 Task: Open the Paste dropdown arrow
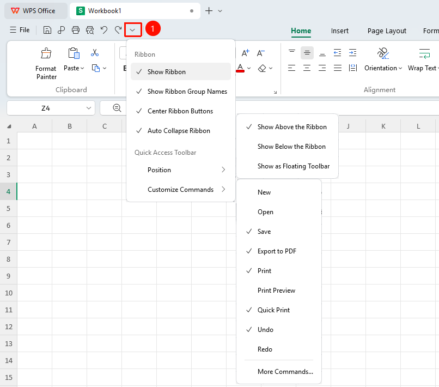click(x=82, y=68)
